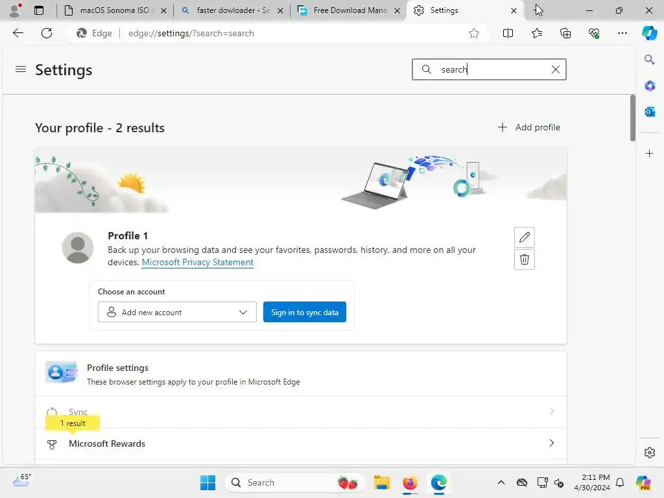Screen dimensions: 664x498
Task: Open Settings and more ellipsis menu
Action: coord(622,33)
